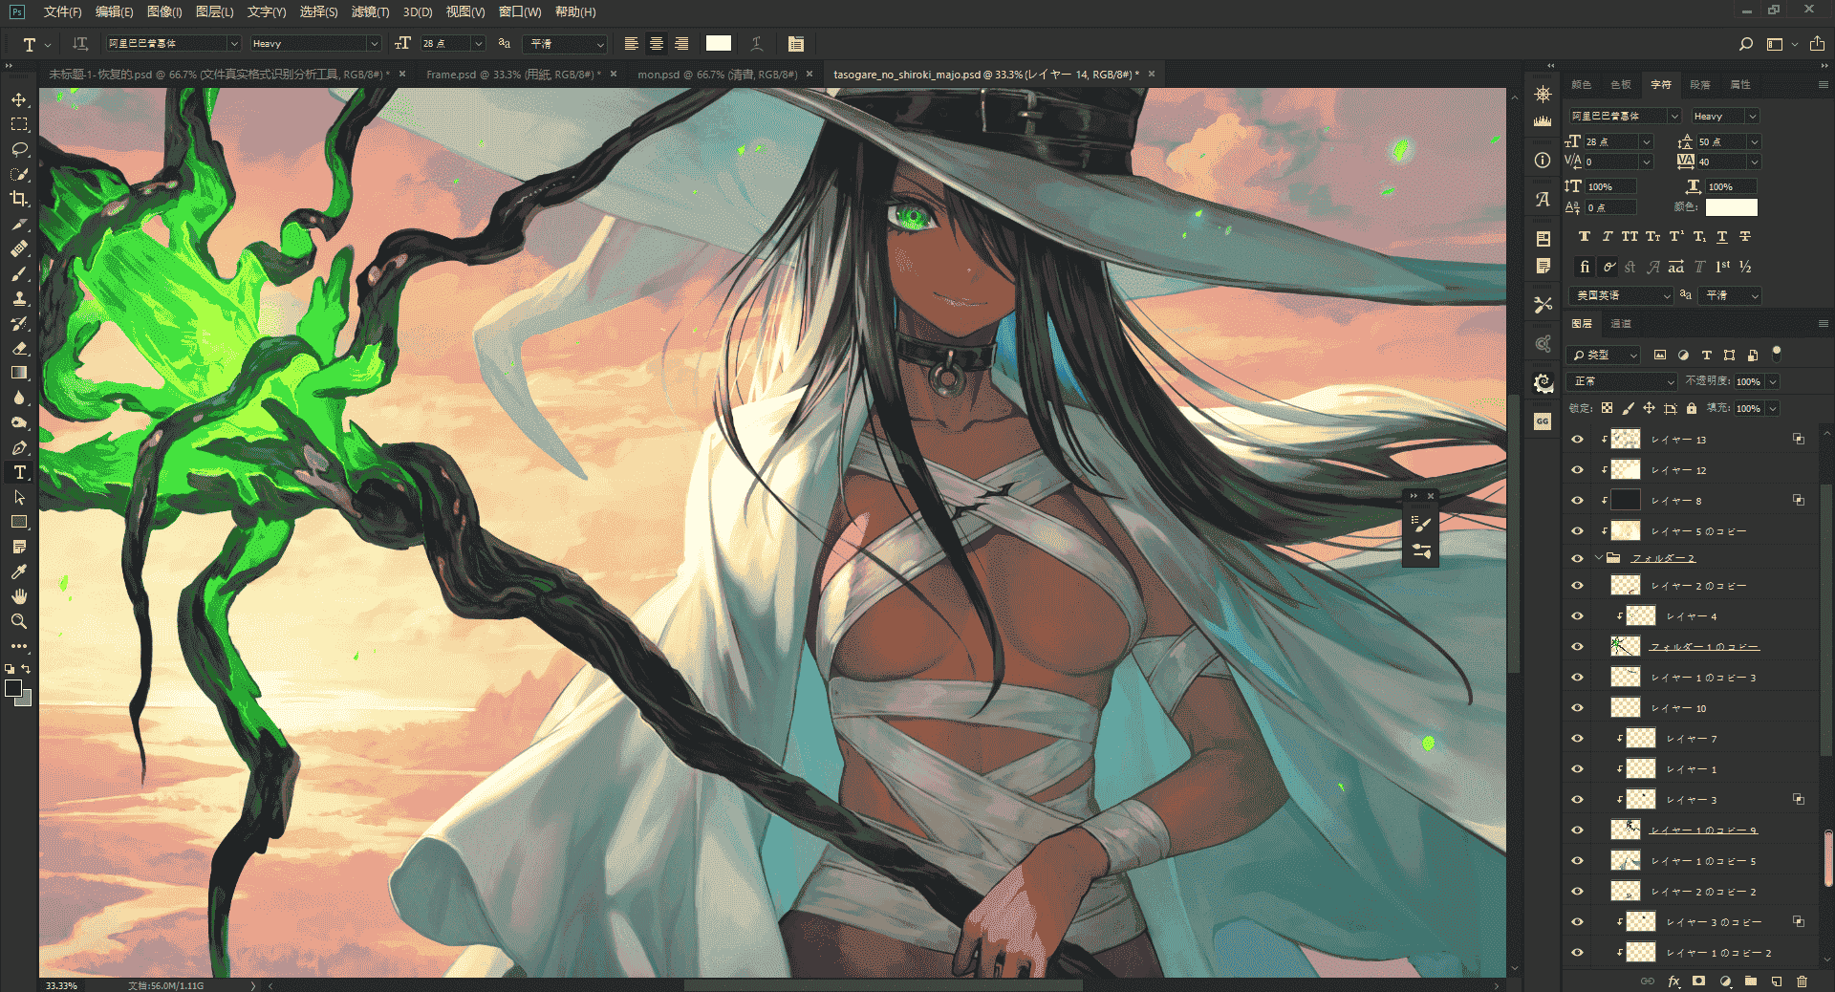Select the Crop tool
The height and width of the screenshot is (992, 1835).
[x=19, y=199]
